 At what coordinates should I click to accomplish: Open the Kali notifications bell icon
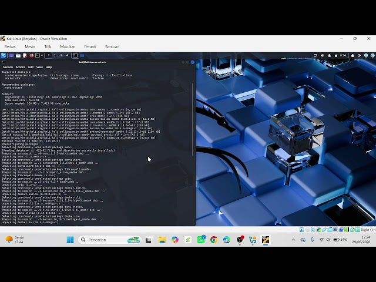(330, 56)
